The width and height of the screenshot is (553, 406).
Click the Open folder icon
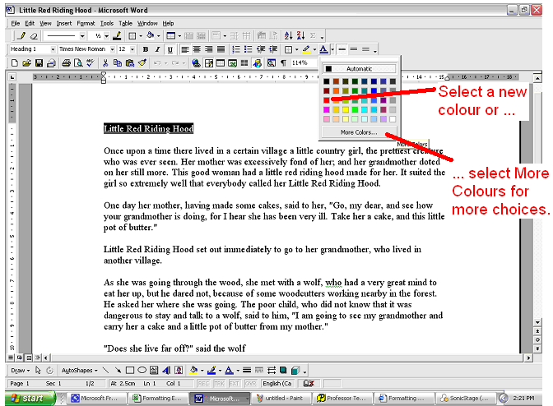[27, 63]
